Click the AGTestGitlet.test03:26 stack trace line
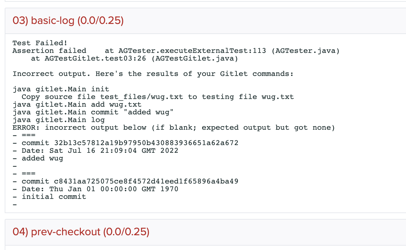Screen dimensions: 406x250 134,59
